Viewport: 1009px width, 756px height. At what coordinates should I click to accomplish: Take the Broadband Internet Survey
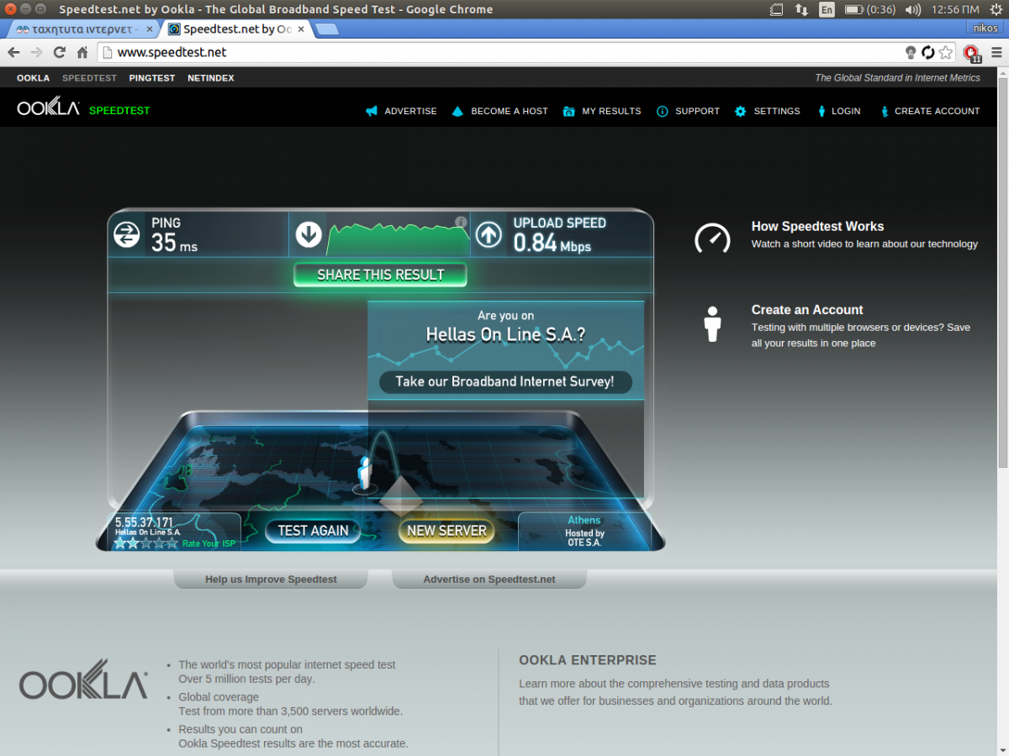pos(504,381)
